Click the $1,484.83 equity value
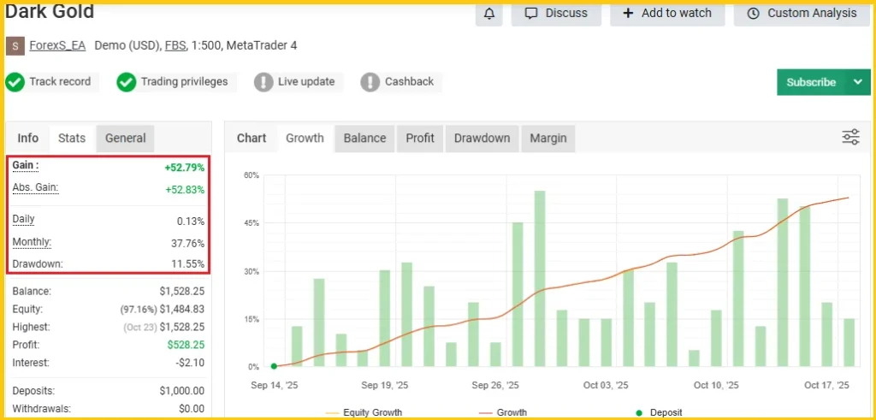876x420 pixels. click(182, 309)
